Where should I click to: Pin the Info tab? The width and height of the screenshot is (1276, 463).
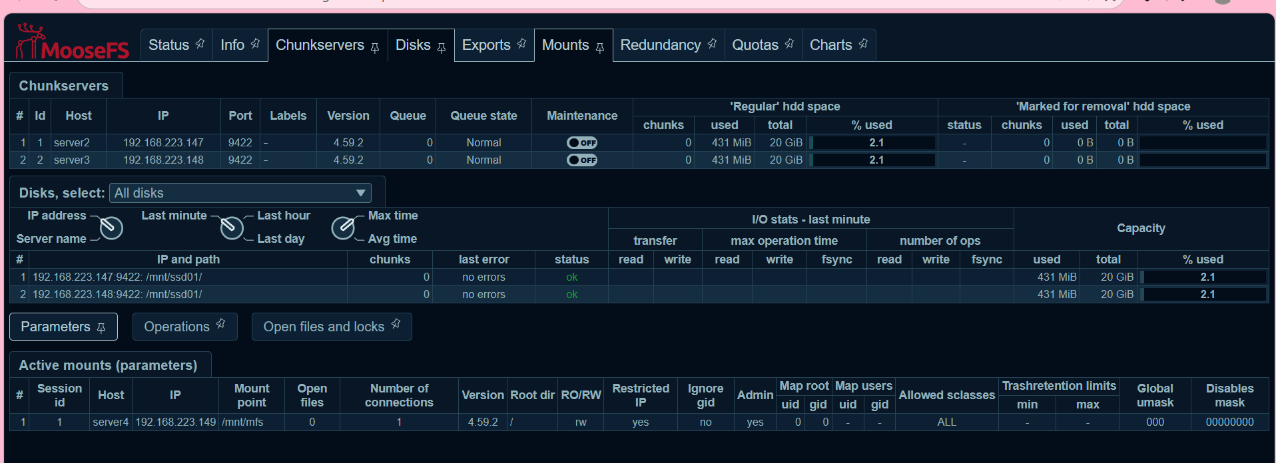tap(255, 44)
